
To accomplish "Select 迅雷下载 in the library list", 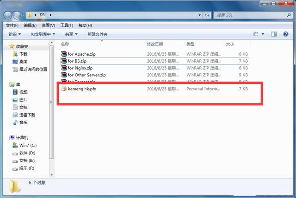I will point(27,115).
